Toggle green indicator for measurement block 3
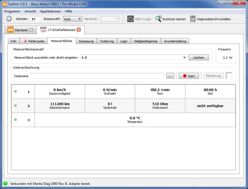This screenshot has height=189, width=248. pos(16,120)
